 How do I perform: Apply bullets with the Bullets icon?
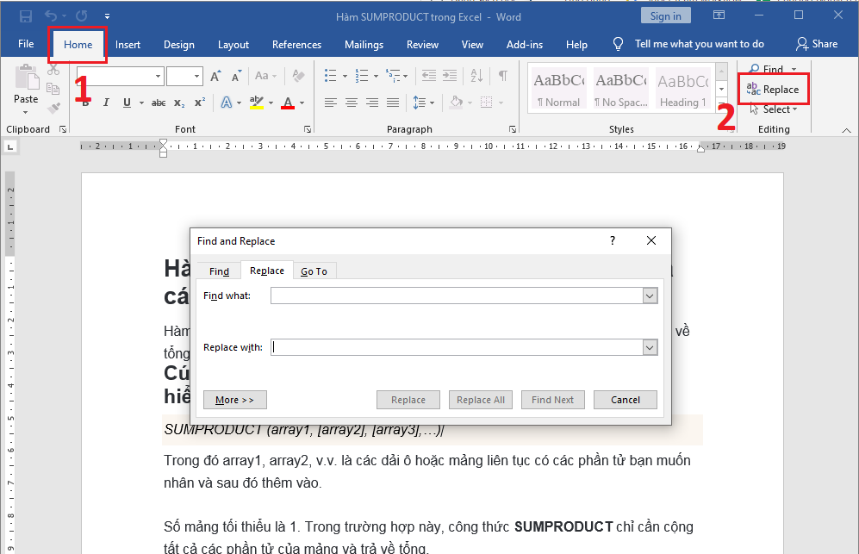(331, 75)
